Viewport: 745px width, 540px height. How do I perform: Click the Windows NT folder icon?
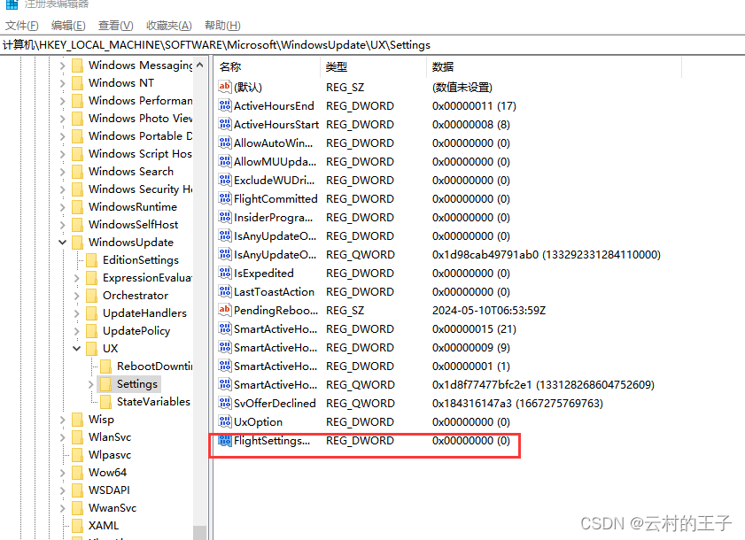77,83
